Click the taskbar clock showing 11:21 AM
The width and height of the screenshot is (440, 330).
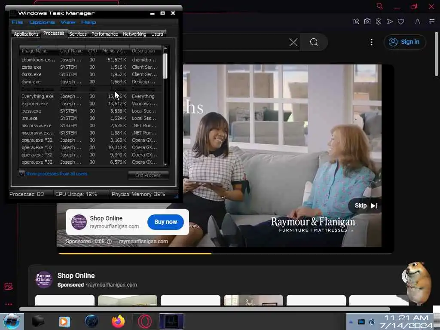(407, 321)
